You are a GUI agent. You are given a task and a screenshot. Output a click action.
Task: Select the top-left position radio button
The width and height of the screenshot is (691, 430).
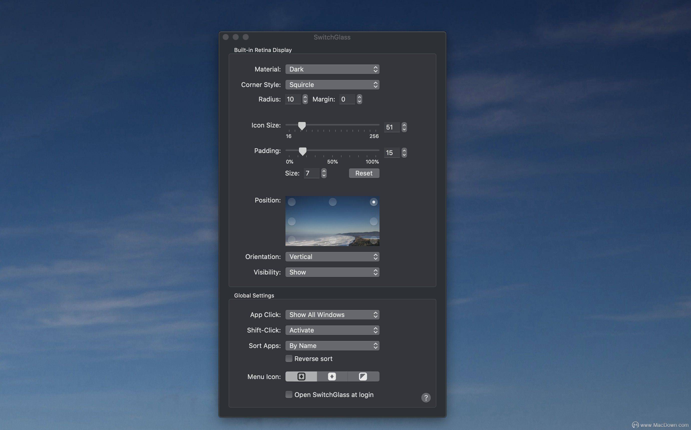click(x=292, y=202)
